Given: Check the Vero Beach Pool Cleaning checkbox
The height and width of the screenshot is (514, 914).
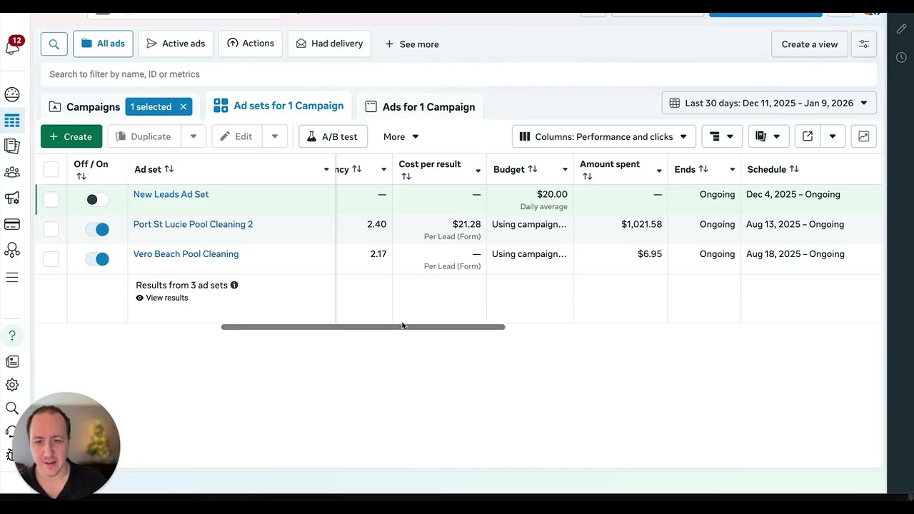Looking at the screenshot, I should (x=51, y=259).
